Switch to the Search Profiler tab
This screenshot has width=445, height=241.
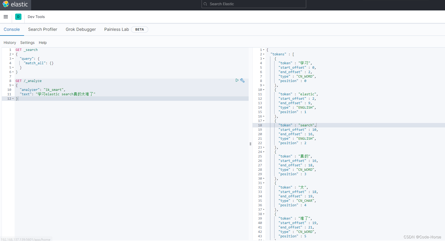click(43, 30)
